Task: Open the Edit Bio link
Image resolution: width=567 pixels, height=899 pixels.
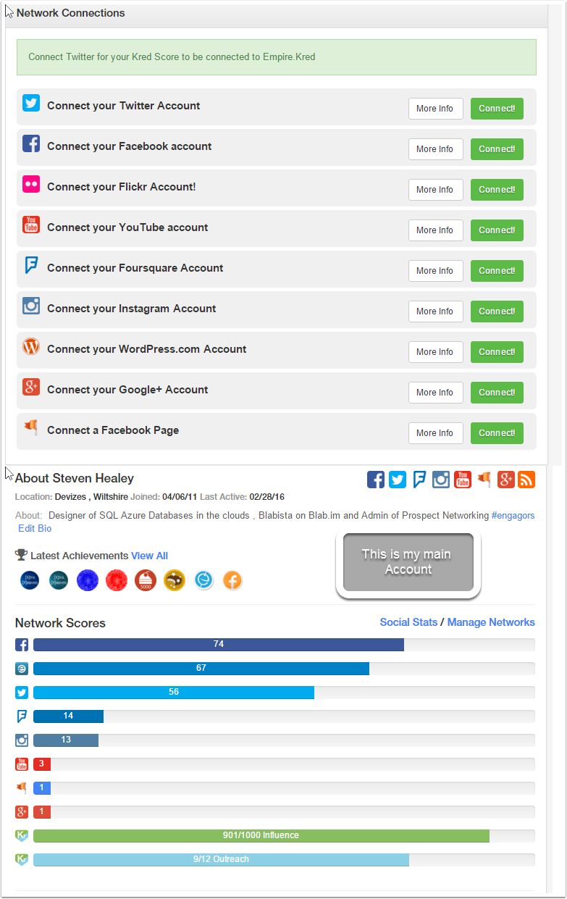Action: click(35, 529)
